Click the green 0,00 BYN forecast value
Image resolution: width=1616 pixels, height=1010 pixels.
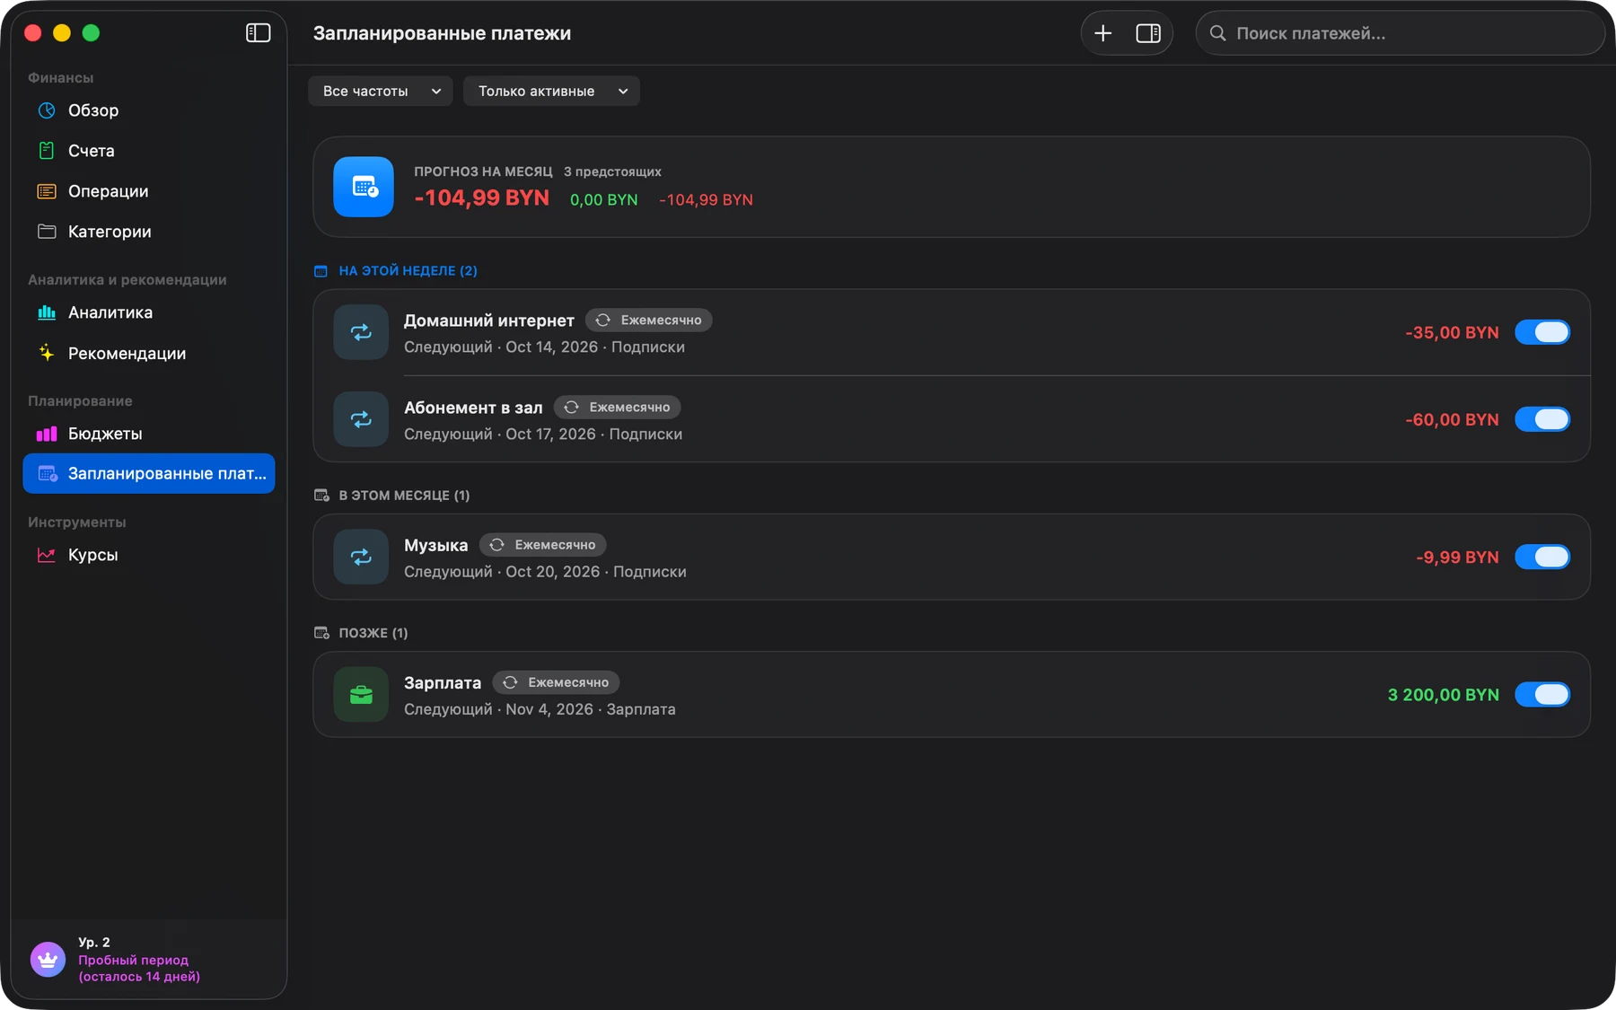pos(604,199)
